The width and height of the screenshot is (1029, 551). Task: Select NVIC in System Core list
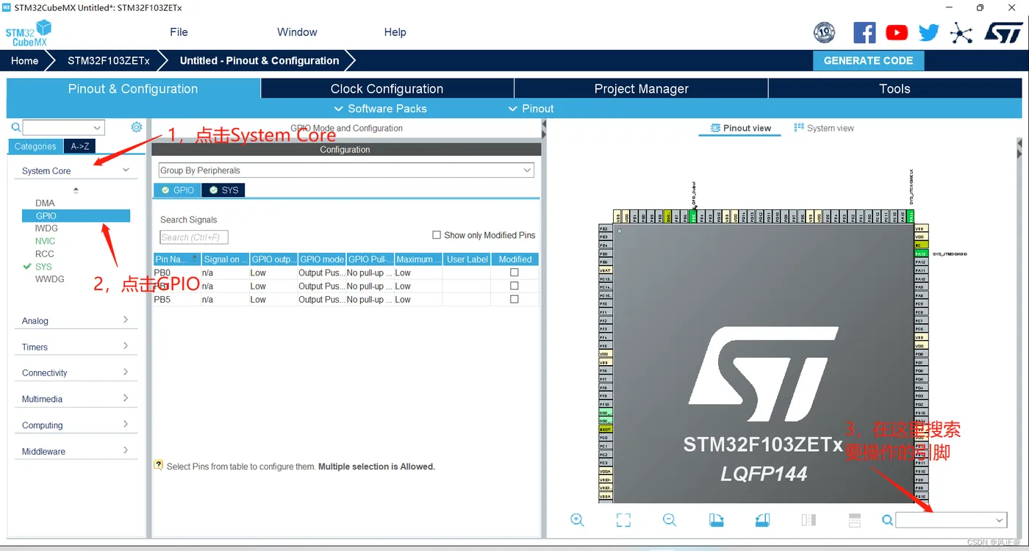coord(45,241)
